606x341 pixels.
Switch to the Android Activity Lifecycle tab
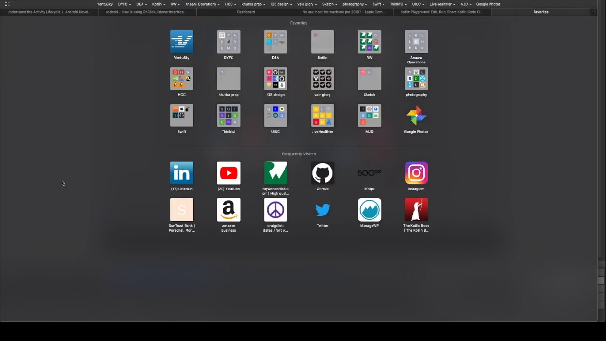(x=49, y=12)
